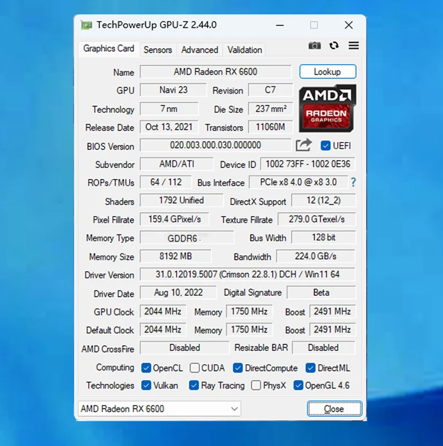Click the Pixel Fillrate 159.4 GPixel/s value
443x446 pixels.
(174, 219)
